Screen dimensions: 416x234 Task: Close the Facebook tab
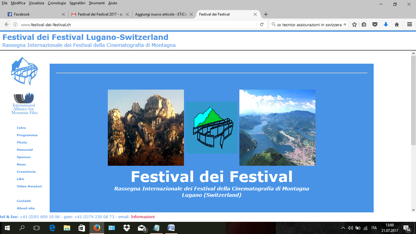pos(63,14)
